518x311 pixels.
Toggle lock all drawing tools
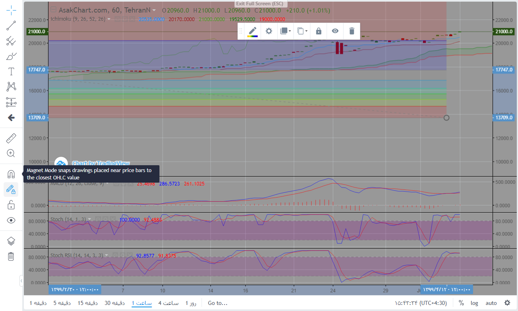pos(11,205)
